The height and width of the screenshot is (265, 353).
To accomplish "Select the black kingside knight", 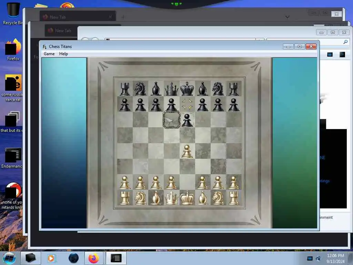I will tap(218, 89).
